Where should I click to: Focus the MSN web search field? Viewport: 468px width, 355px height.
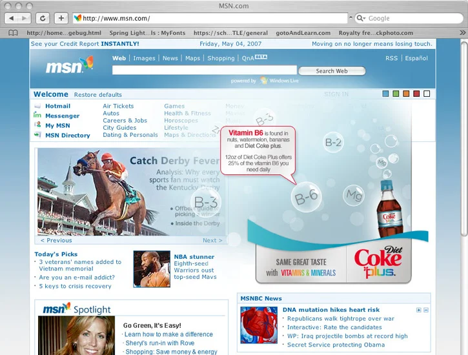tap(205, 70)
